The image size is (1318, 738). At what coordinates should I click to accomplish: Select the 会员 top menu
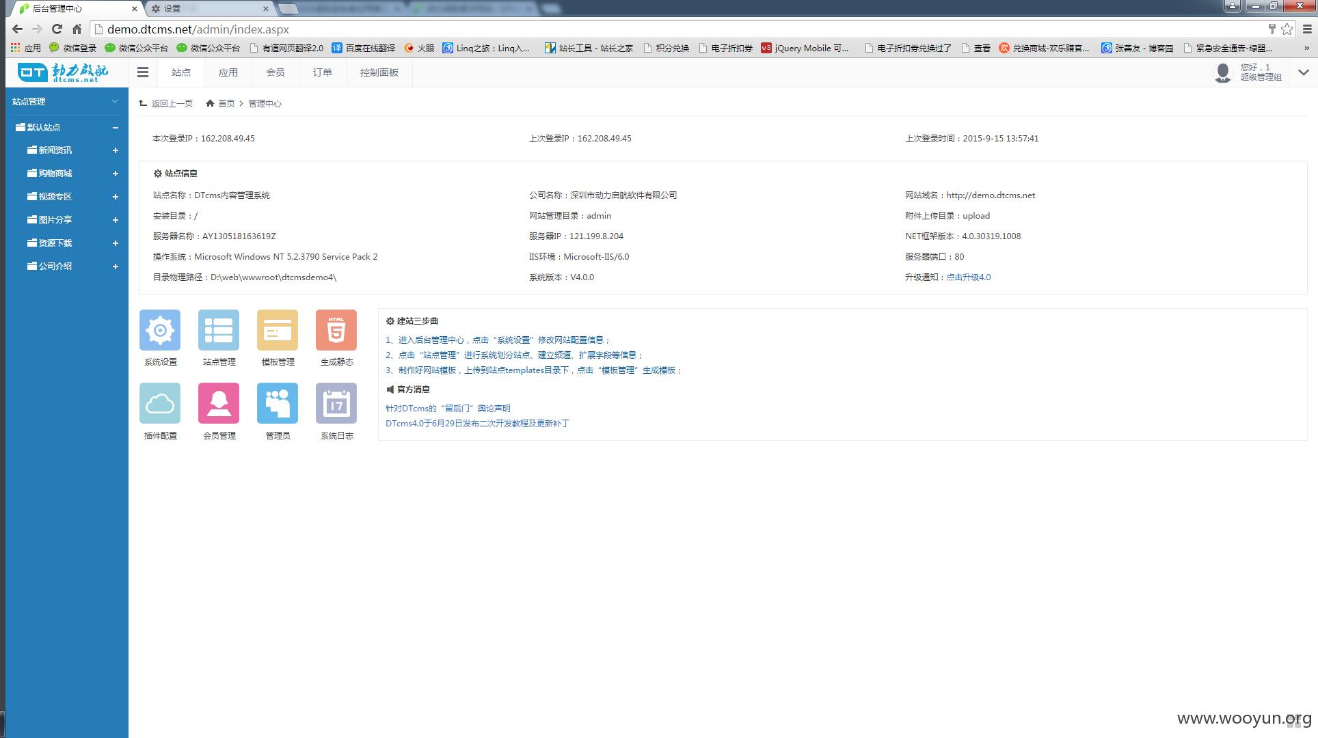(275, 72)
